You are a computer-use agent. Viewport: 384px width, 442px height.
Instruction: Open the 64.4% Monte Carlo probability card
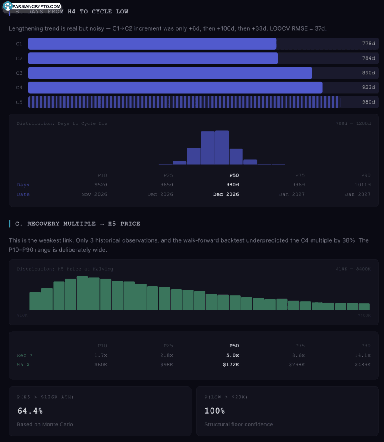coord(100,411)
